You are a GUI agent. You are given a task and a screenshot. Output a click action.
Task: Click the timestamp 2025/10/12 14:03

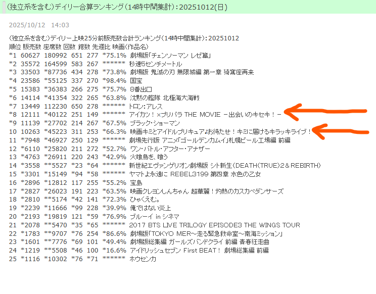(x=39, y=25)
